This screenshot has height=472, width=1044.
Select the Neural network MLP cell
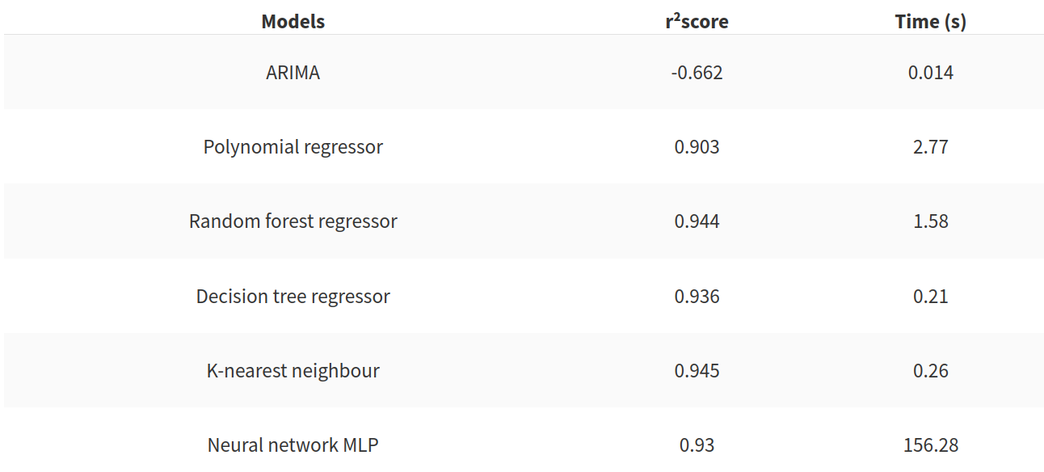point(293,445)
